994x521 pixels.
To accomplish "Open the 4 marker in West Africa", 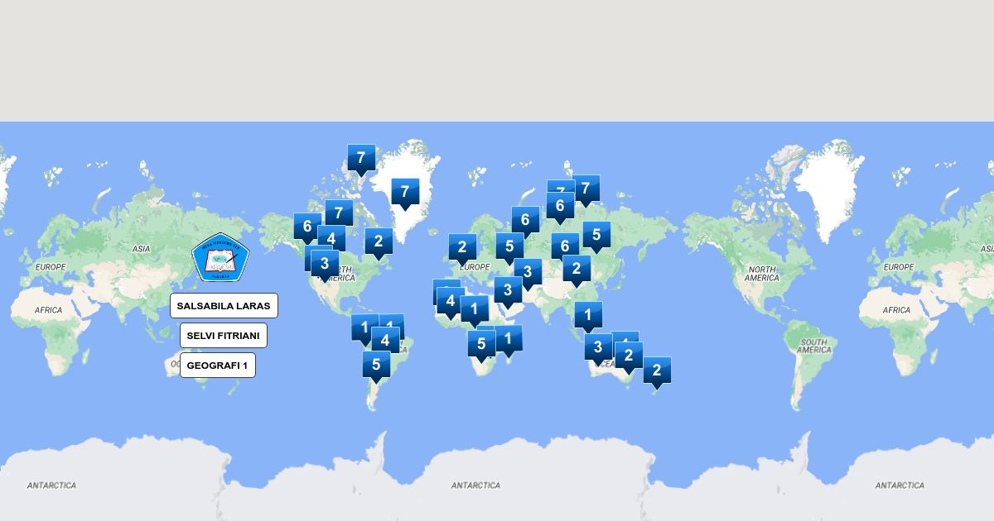I will point(451,301).
